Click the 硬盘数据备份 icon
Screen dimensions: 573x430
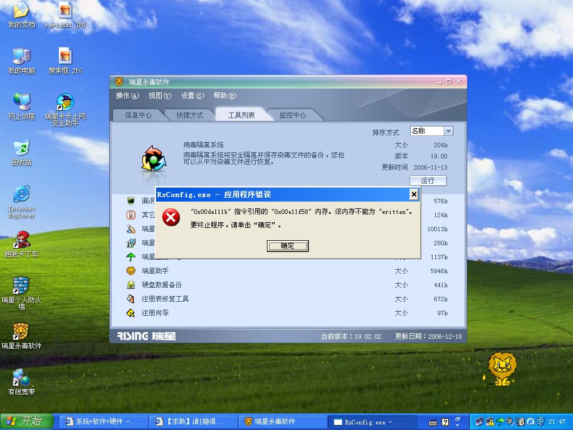(131, 285)
